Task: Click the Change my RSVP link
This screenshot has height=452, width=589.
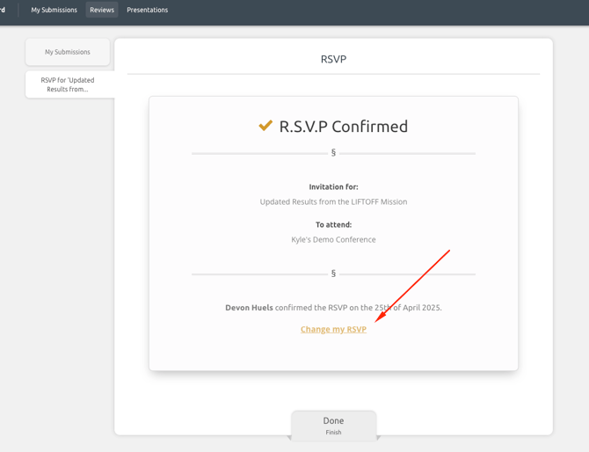Action: click(x=333, y=330)
